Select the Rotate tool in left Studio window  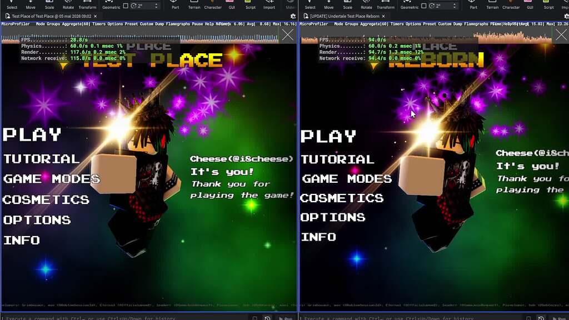[68, 4]
